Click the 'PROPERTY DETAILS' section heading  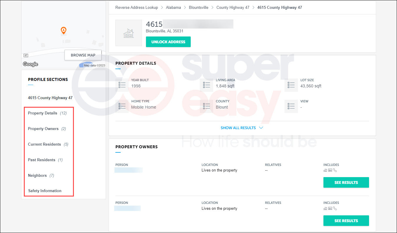[136, 63]
